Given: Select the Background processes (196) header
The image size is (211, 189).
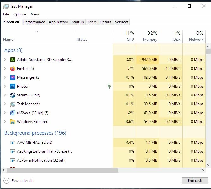Looking at the screenshot, I should [x=35, y=133].
